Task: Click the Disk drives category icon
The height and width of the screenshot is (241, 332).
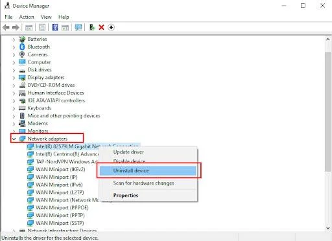Action: [x=22, y=71]
